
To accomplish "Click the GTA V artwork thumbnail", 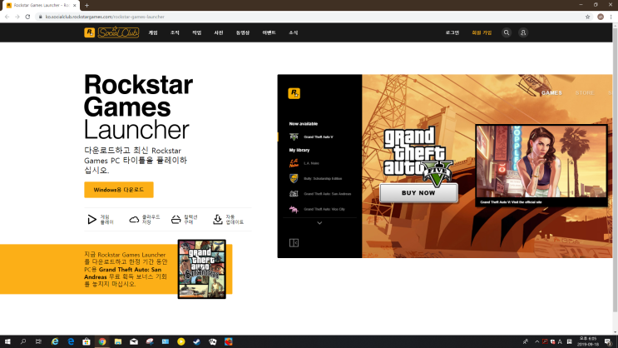I will tap(541, 166).
